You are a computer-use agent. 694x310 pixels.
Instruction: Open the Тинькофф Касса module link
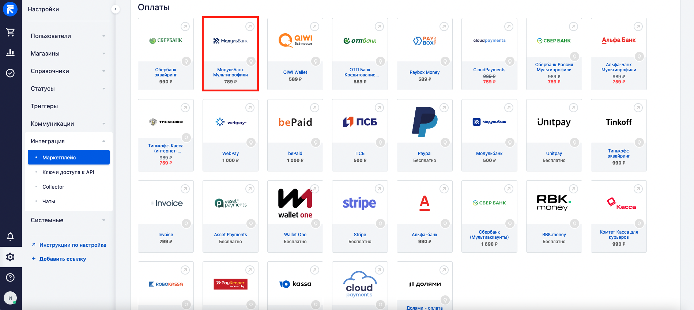[x=166, y=148]
